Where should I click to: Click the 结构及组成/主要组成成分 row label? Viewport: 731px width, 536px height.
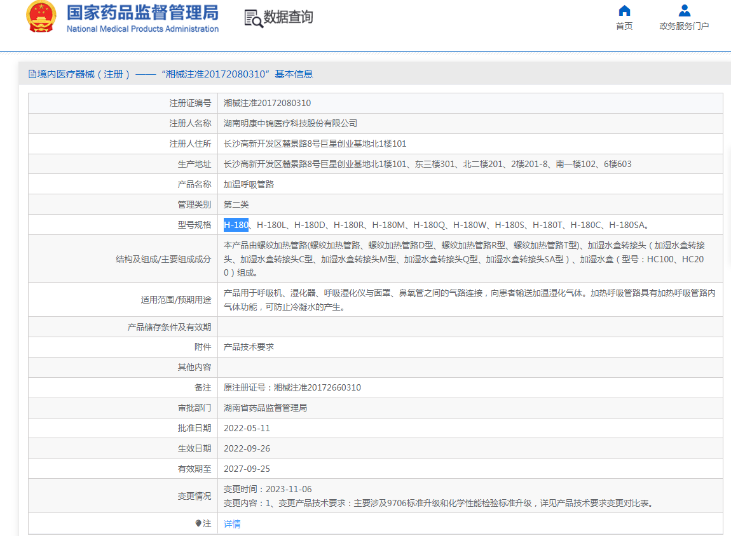pos(163,259)
